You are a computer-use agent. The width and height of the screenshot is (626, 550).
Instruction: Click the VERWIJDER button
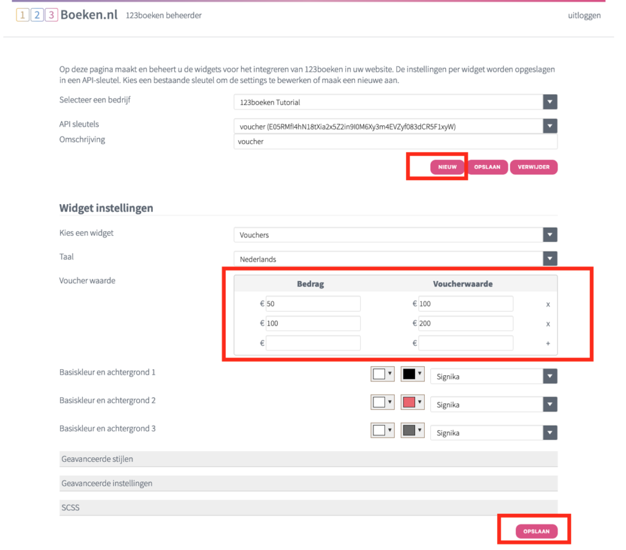[x=533, y=167]
